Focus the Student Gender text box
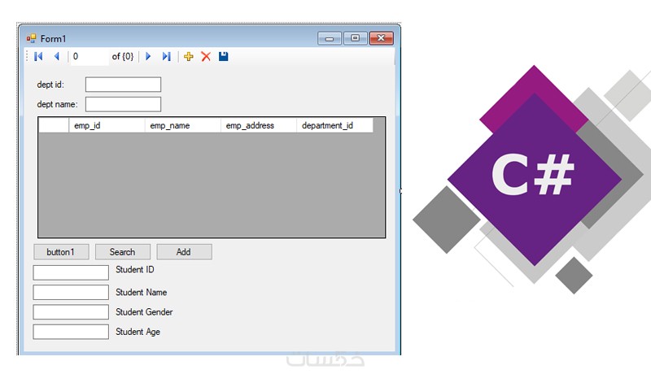This screenshot has height=374, width=651. (x=71, y=312)
